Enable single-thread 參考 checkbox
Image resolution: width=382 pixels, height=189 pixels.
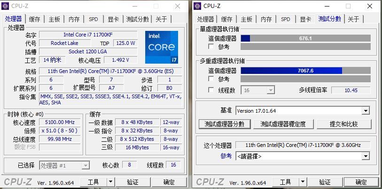[211, 46]
